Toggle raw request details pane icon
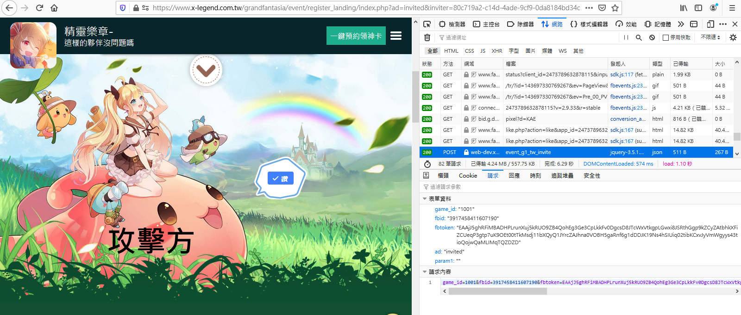Screen dimensions: 741x315 coord(426,175)
